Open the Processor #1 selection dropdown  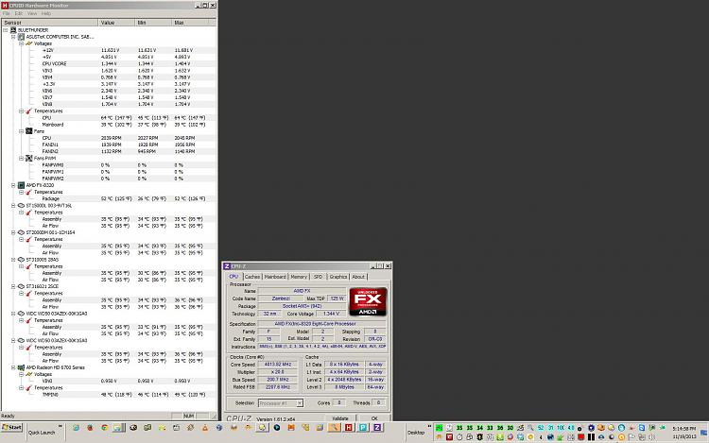pos(300,402)
